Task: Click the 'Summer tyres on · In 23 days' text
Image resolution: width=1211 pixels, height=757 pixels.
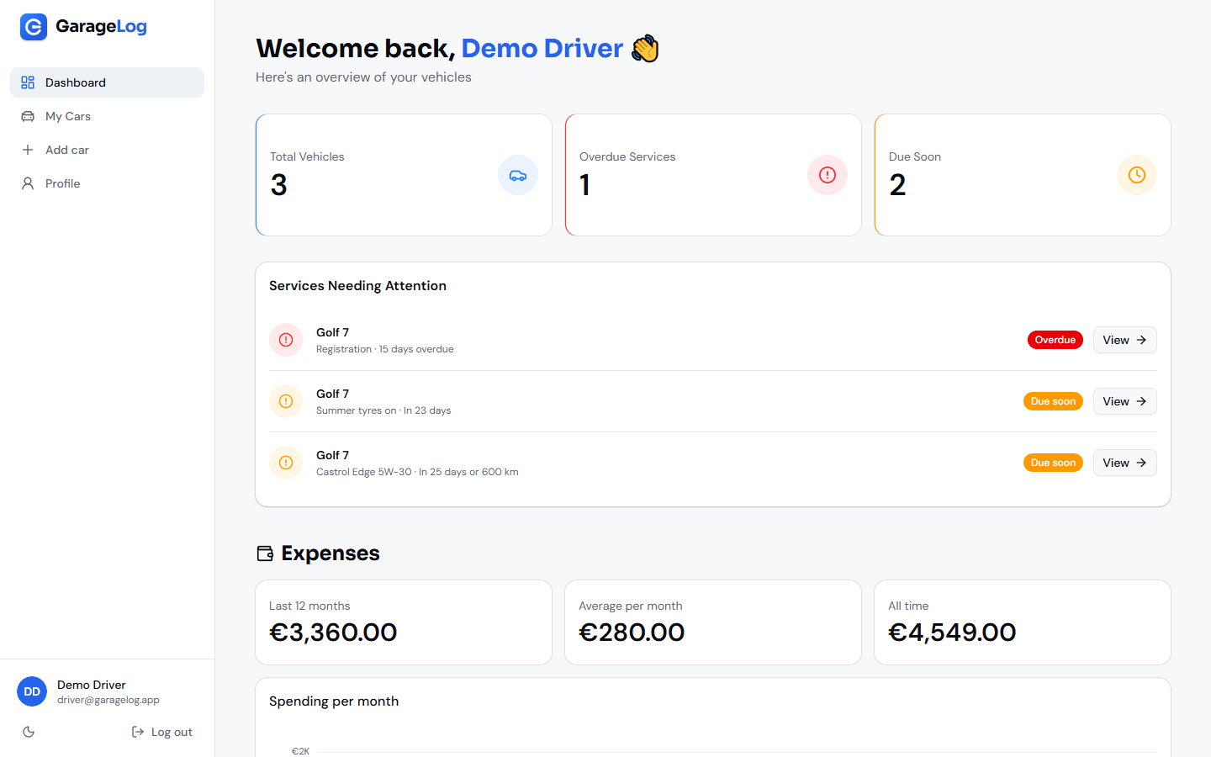Action: pyautogui.click(x=383, y=410)
